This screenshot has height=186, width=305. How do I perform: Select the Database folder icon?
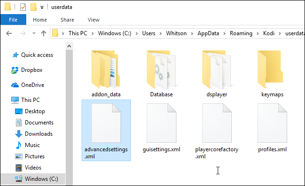click(x=161, y=70)
